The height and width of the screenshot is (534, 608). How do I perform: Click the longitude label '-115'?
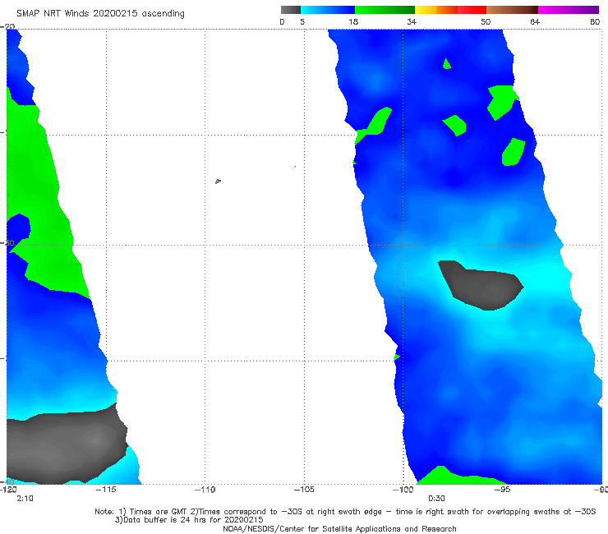106,490
